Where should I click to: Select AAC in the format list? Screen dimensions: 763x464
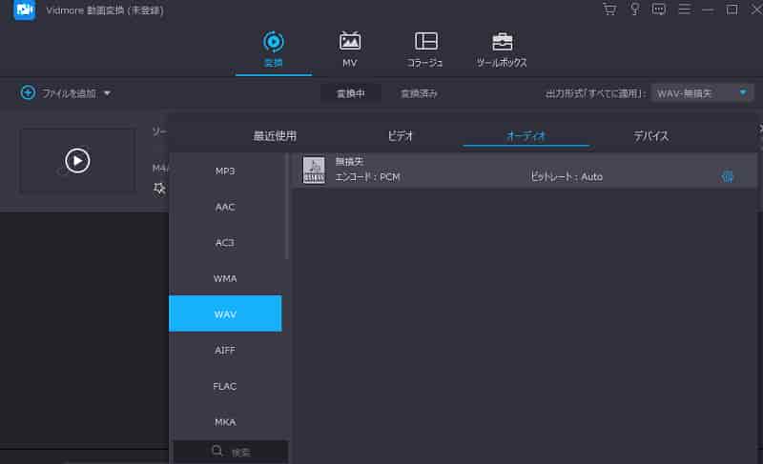click(225, 207)
